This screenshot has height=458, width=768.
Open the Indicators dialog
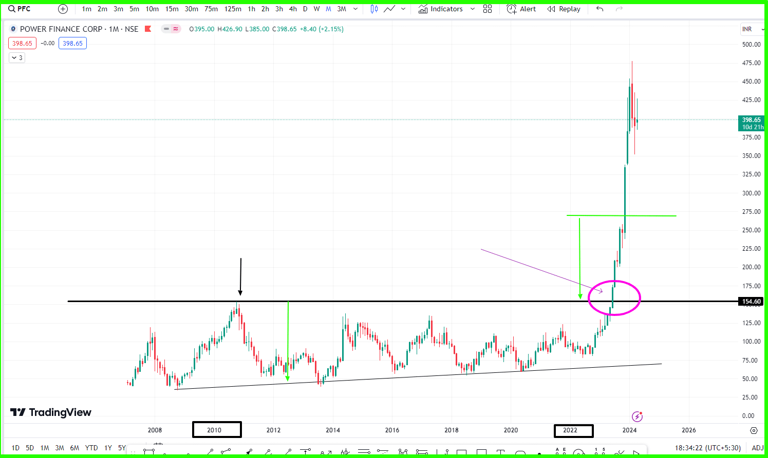(440, 9)
